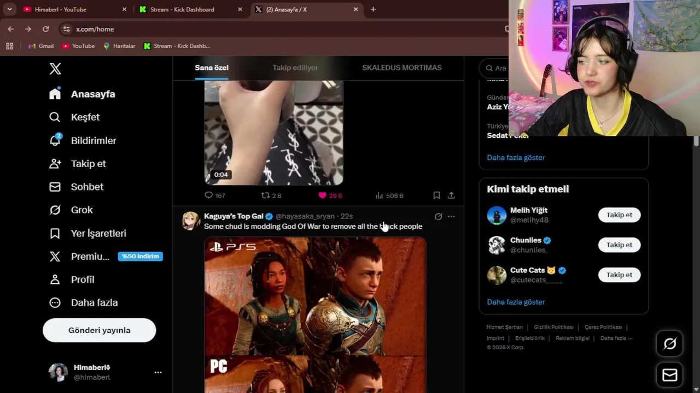Unlike the video post with 29 B likes

coord(330,195)
